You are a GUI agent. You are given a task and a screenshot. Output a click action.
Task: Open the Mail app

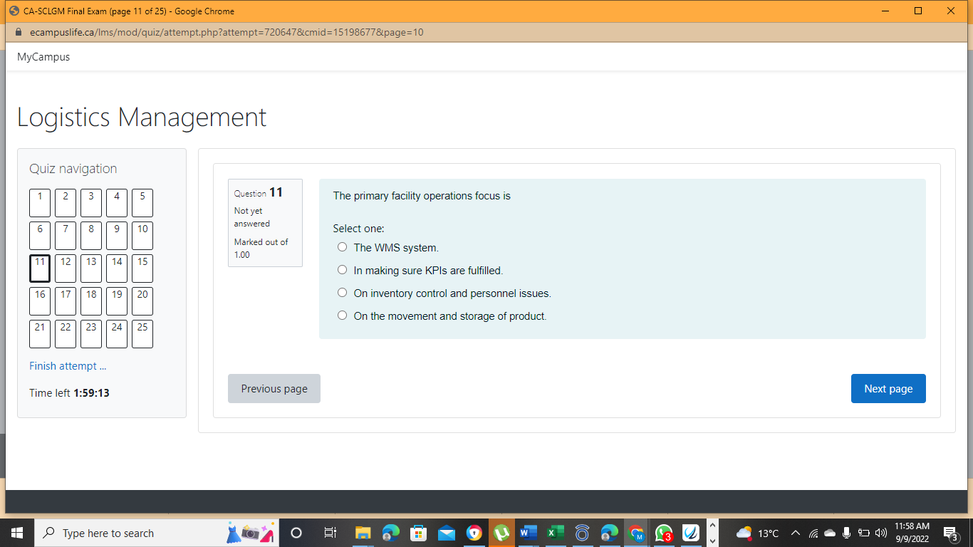tap(446, 532)
